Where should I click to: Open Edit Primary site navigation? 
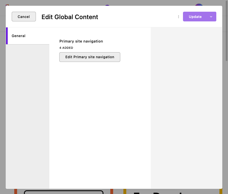(89, 57)
